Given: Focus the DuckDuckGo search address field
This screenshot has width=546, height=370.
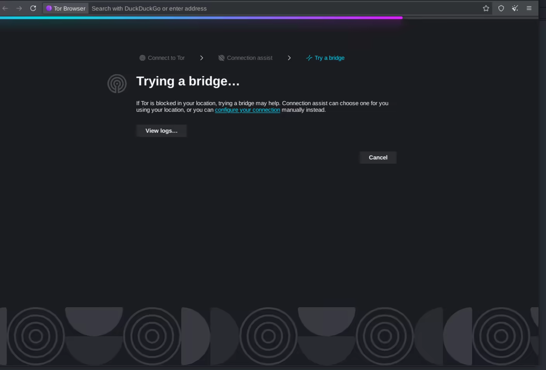Looking at the screenshot, I should pyautogui.click(x=271, y=8).
